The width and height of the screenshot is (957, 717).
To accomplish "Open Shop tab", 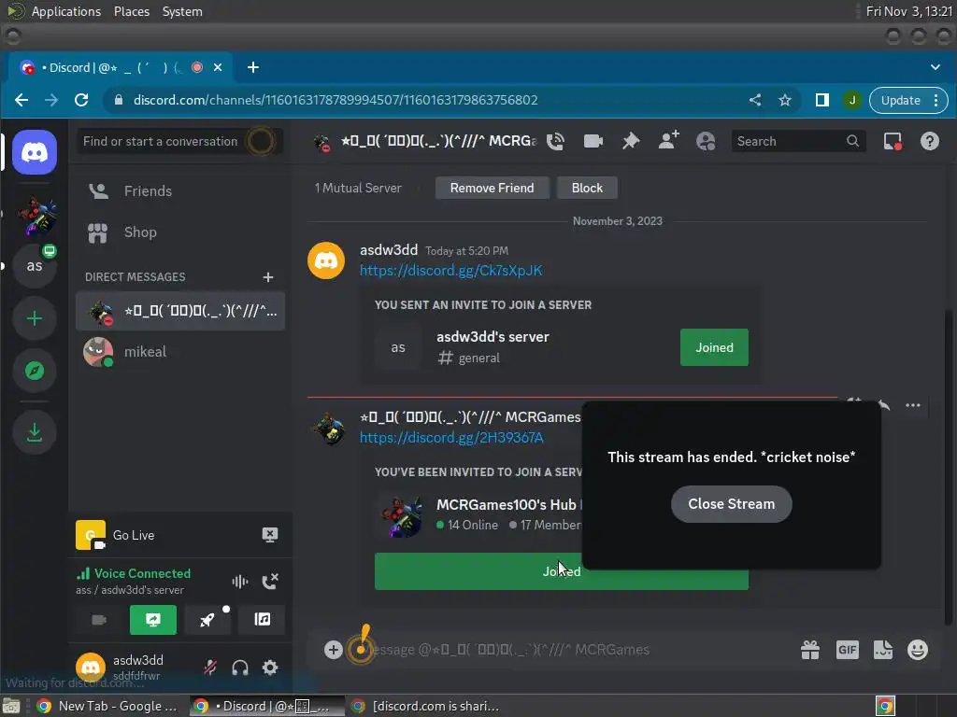I will coord(180,232).
